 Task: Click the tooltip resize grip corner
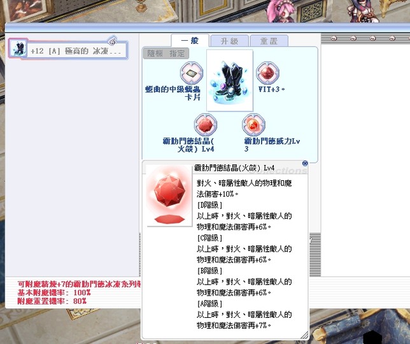[304, 335]
